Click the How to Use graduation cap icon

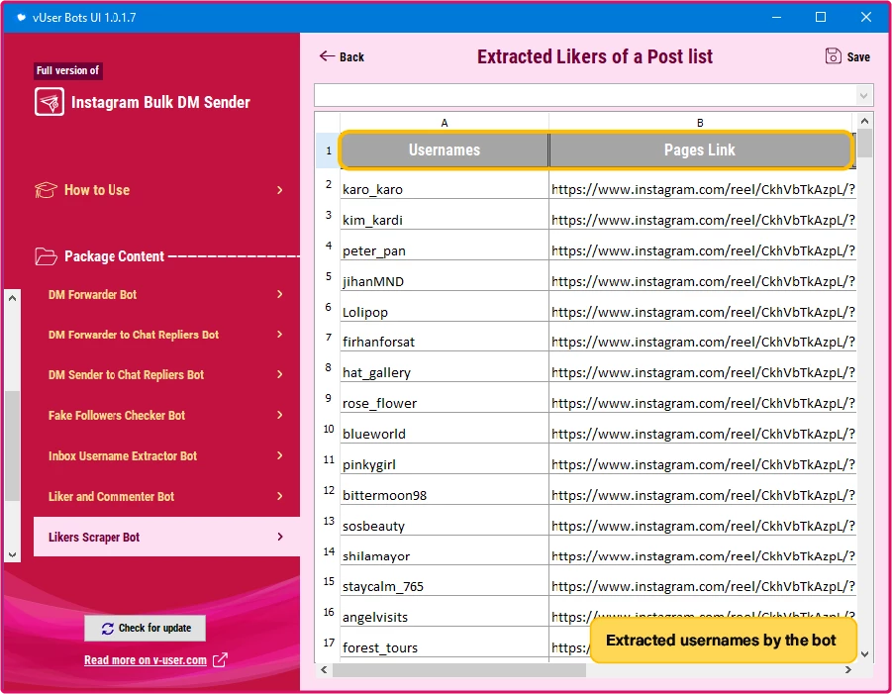tap(46, 190)
